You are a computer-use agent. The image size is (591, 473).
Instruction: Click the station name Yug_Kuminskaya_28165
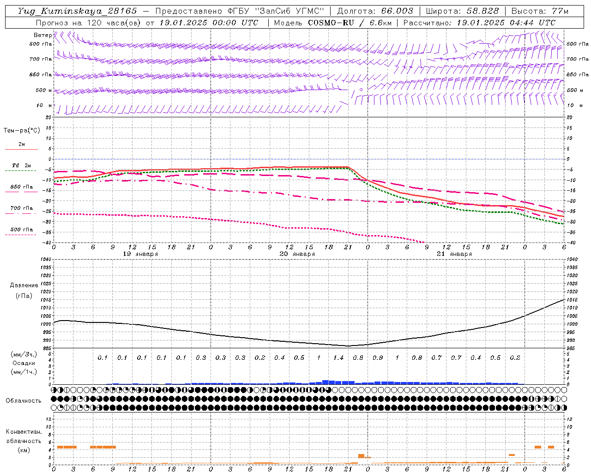pyautogui.click(x=78, y=11)
